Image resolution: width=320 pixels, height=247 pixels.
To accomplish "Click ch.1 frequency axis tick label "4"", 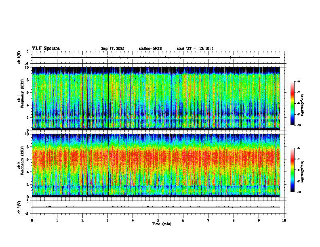I will pyautogui.click(x=28, y=105).
